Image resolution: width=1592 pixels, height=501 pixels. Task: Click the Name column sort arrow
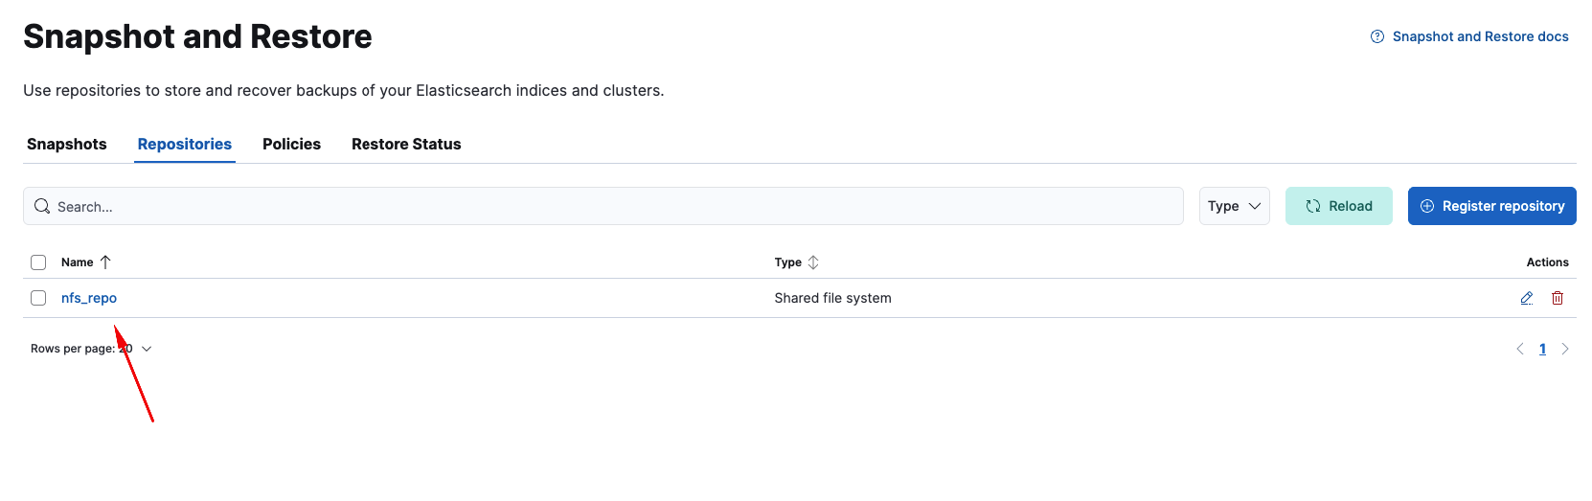point(105,262)
